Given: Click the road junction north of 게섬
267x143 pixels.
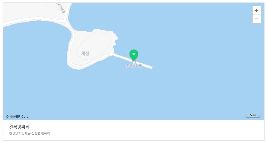Looking at the screenshot, I should tap(65, 21).
